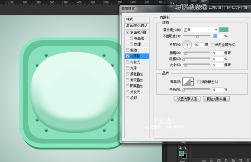Viewport: 251px width, 162px height.
Task: Open the 等高线 contour picker arrow
Action: (192, 82)
